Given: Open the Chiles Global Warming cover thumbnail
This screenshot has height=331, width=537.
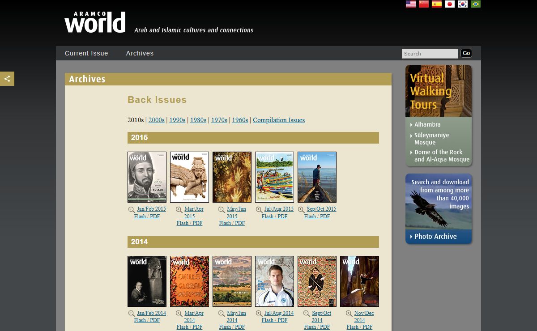Looking at the screenshot, I should 189,281.
